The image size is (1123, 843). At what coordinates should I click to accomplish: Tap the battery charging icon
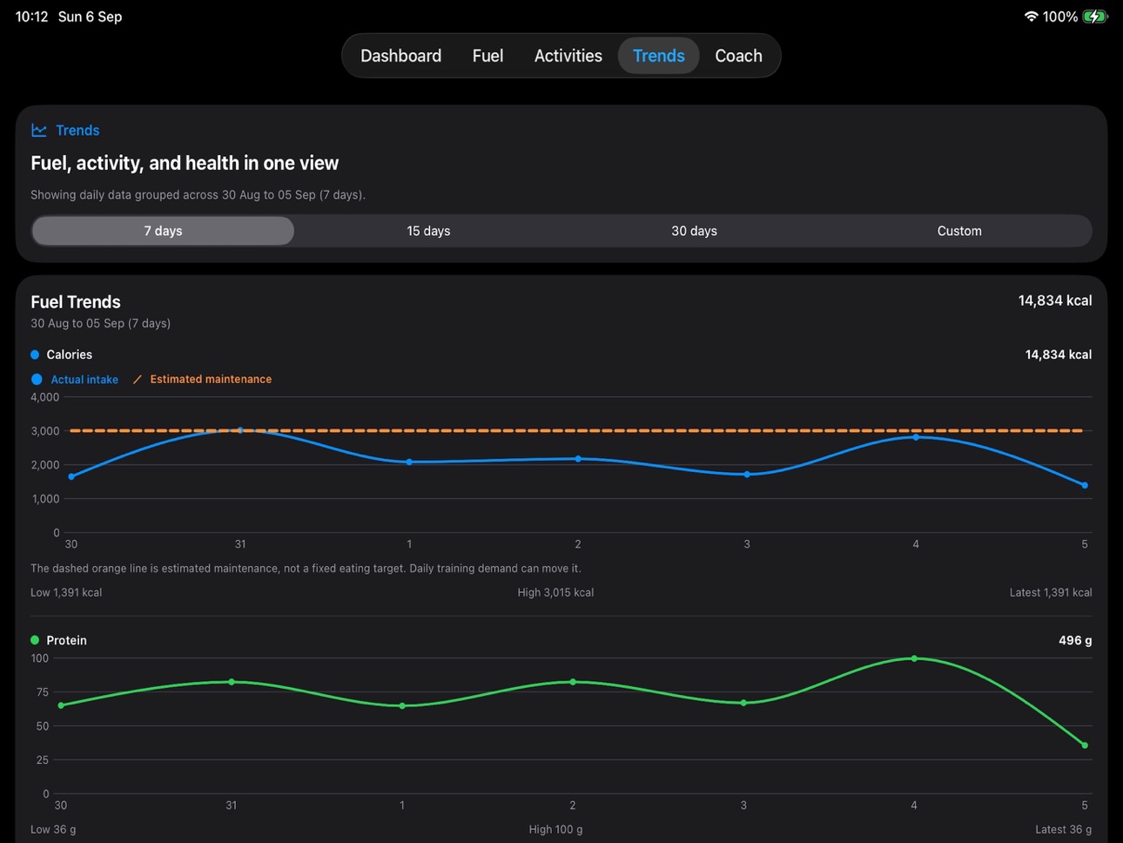click(1095, 17)
